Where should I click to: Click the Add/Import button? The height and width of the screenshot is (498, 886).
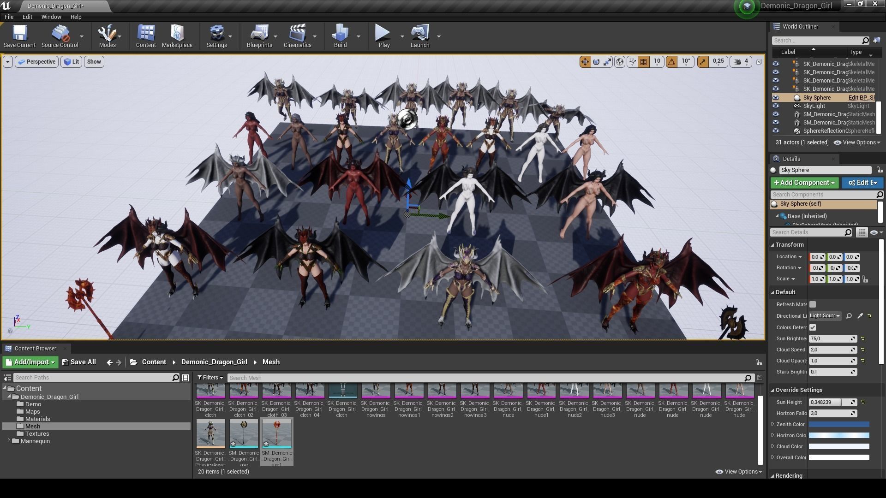point(30,362)
